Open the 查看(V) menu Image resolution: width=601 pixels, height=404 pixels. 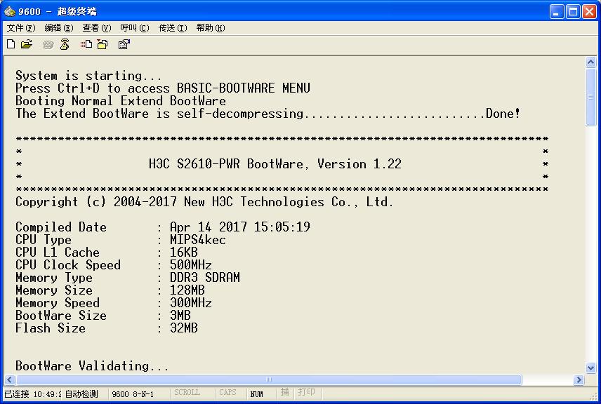[96, 28]
